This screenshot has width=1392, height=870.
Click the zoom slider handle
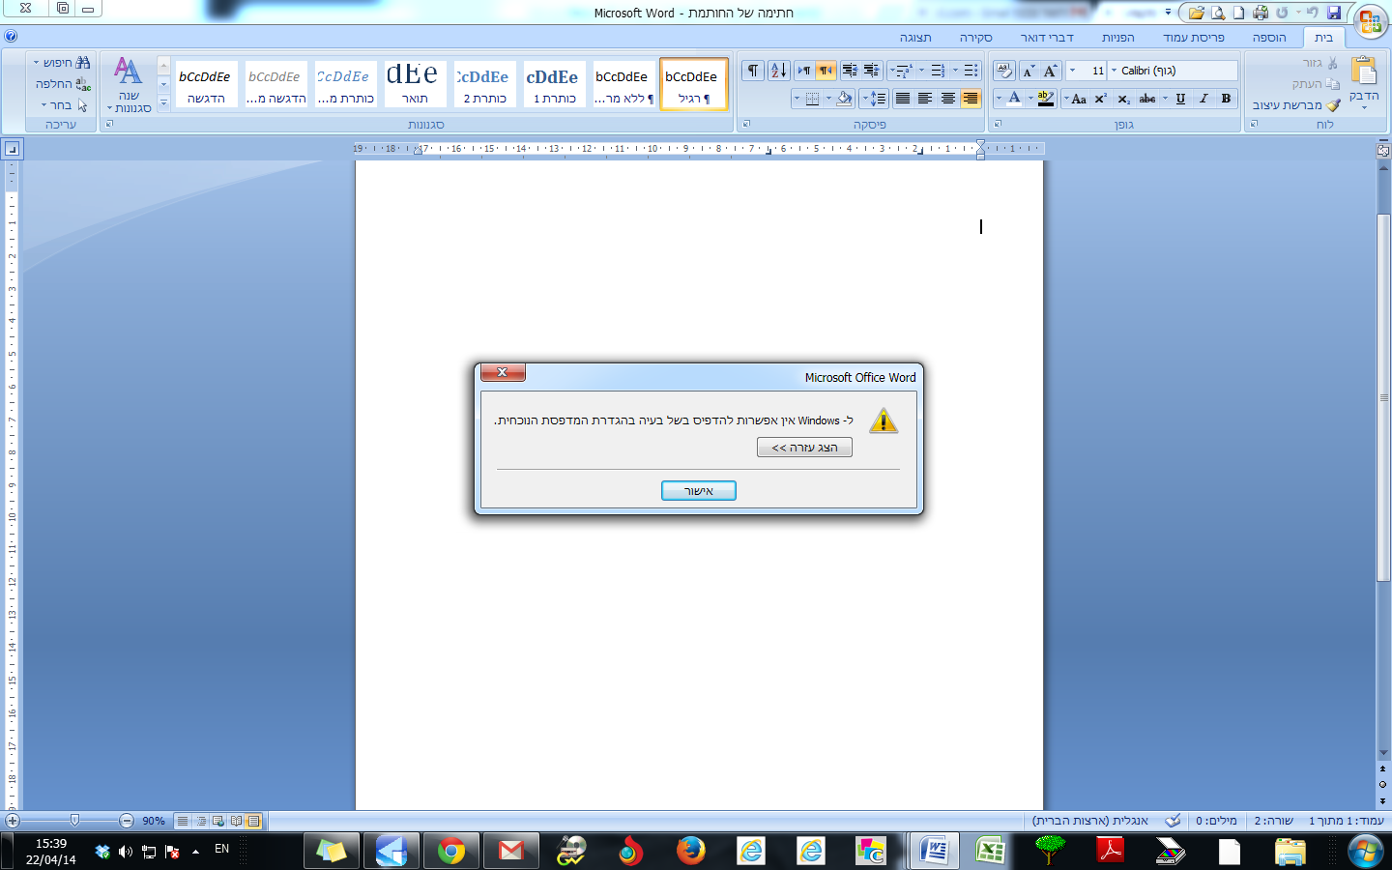(74, 821)
